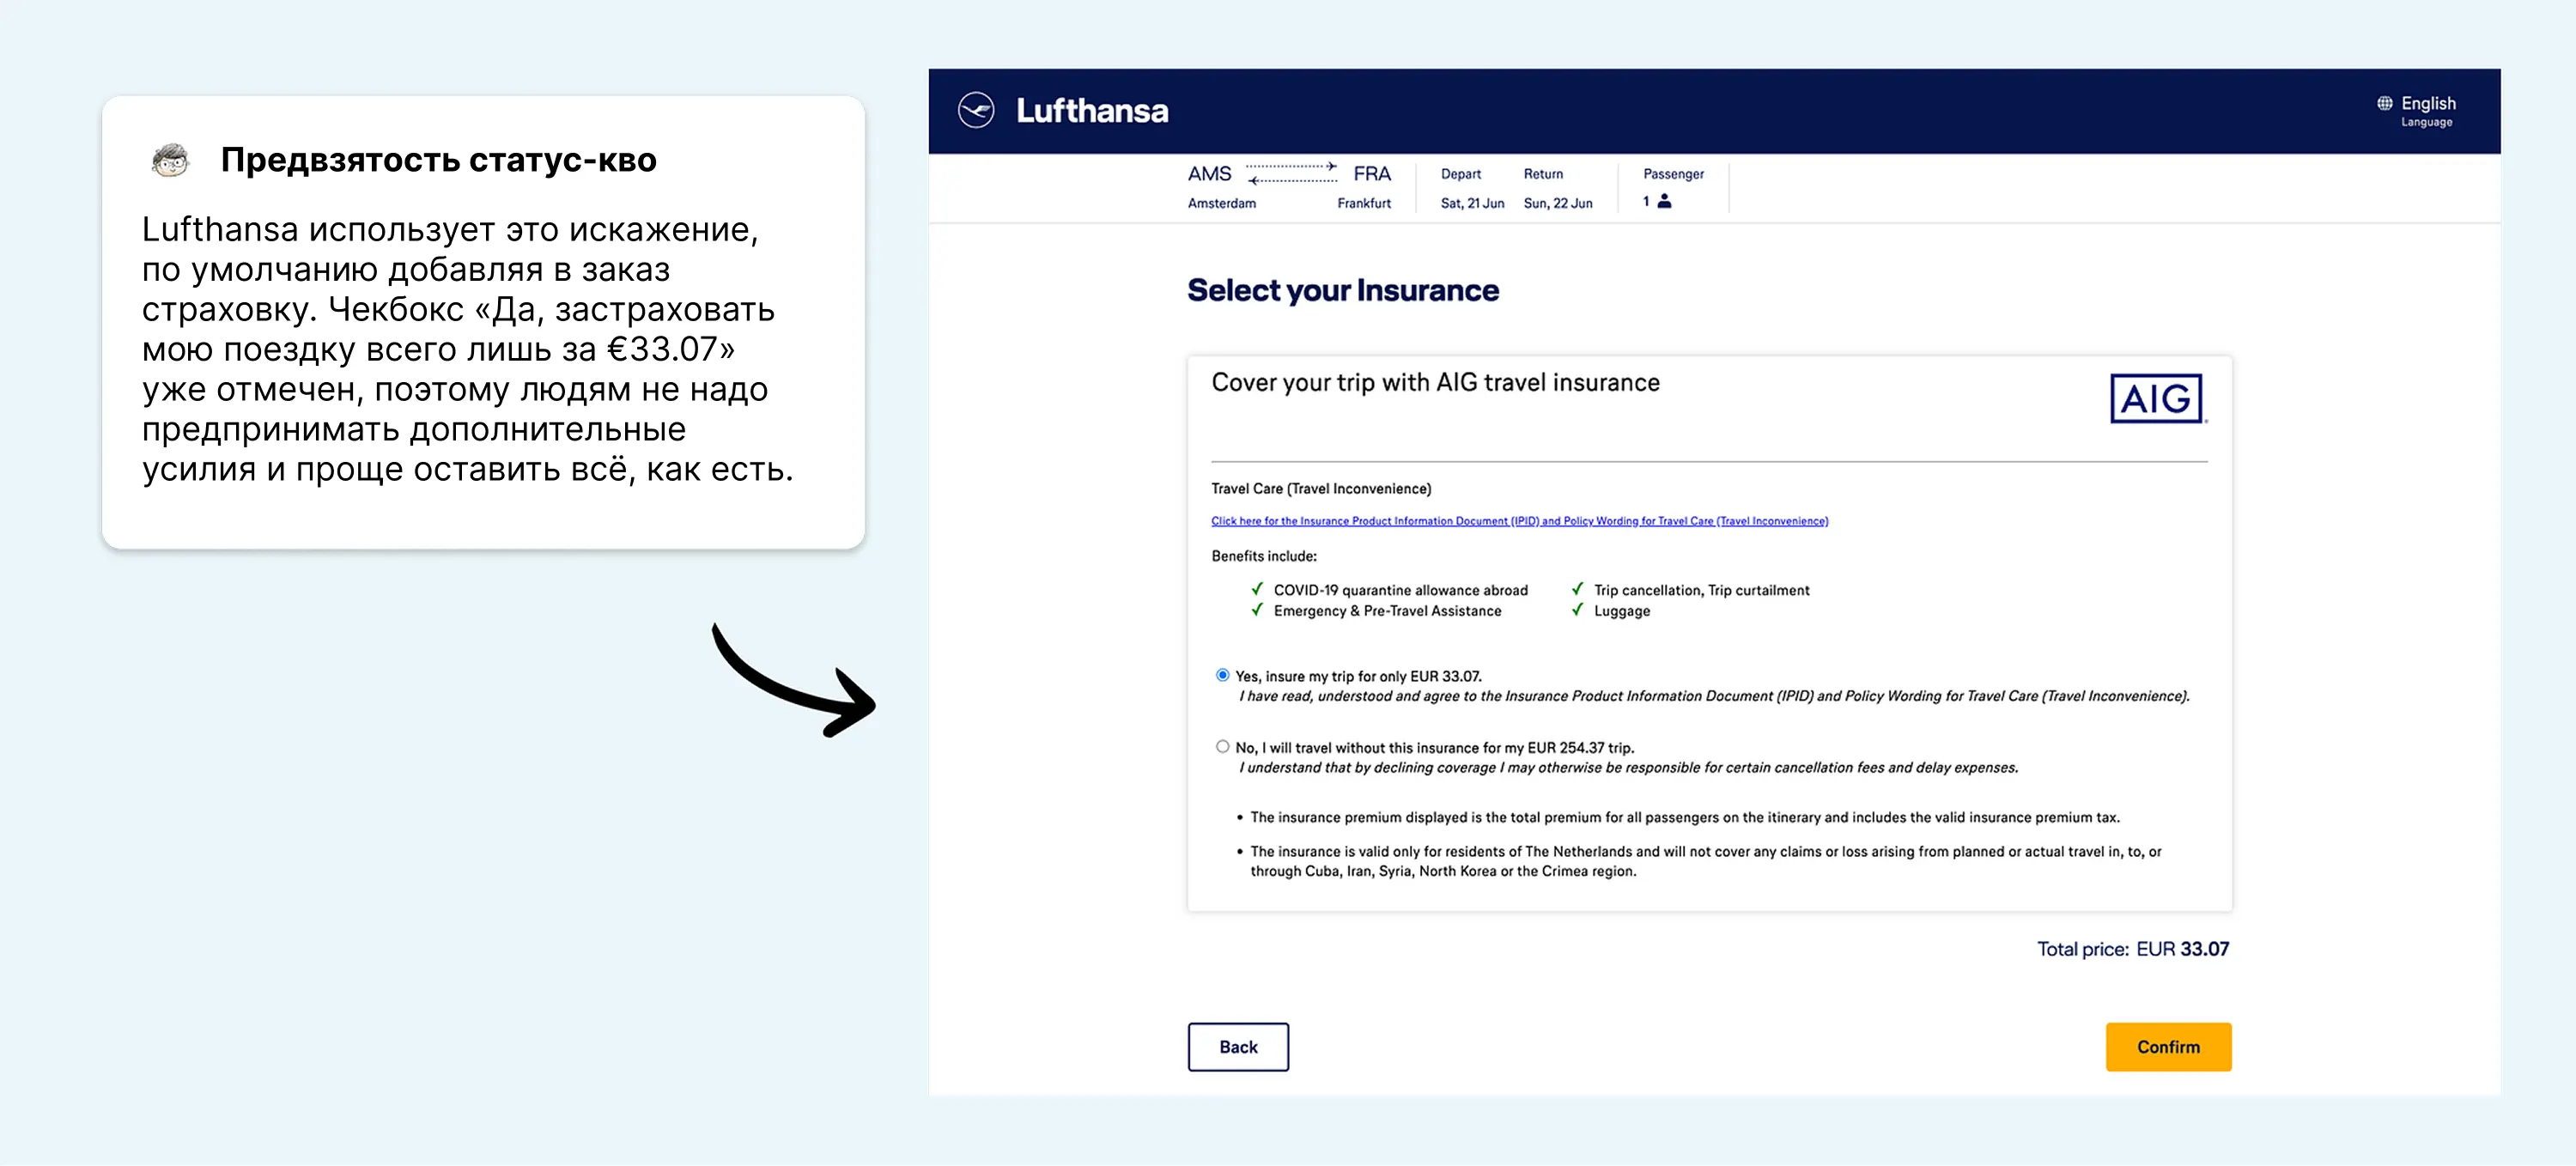2576x1166 pixels.
Task: Select 'Yes, insure my trip' radio button
Action: click(x=1222, y=675)
